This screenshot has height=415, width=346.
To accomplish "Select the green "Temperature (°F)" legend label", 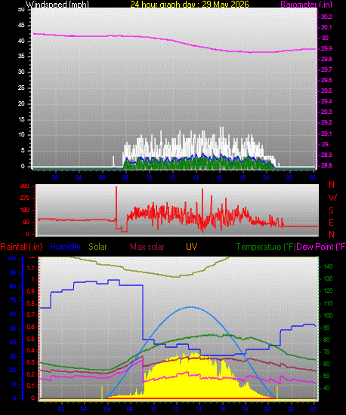I will [x=266, y=247].
